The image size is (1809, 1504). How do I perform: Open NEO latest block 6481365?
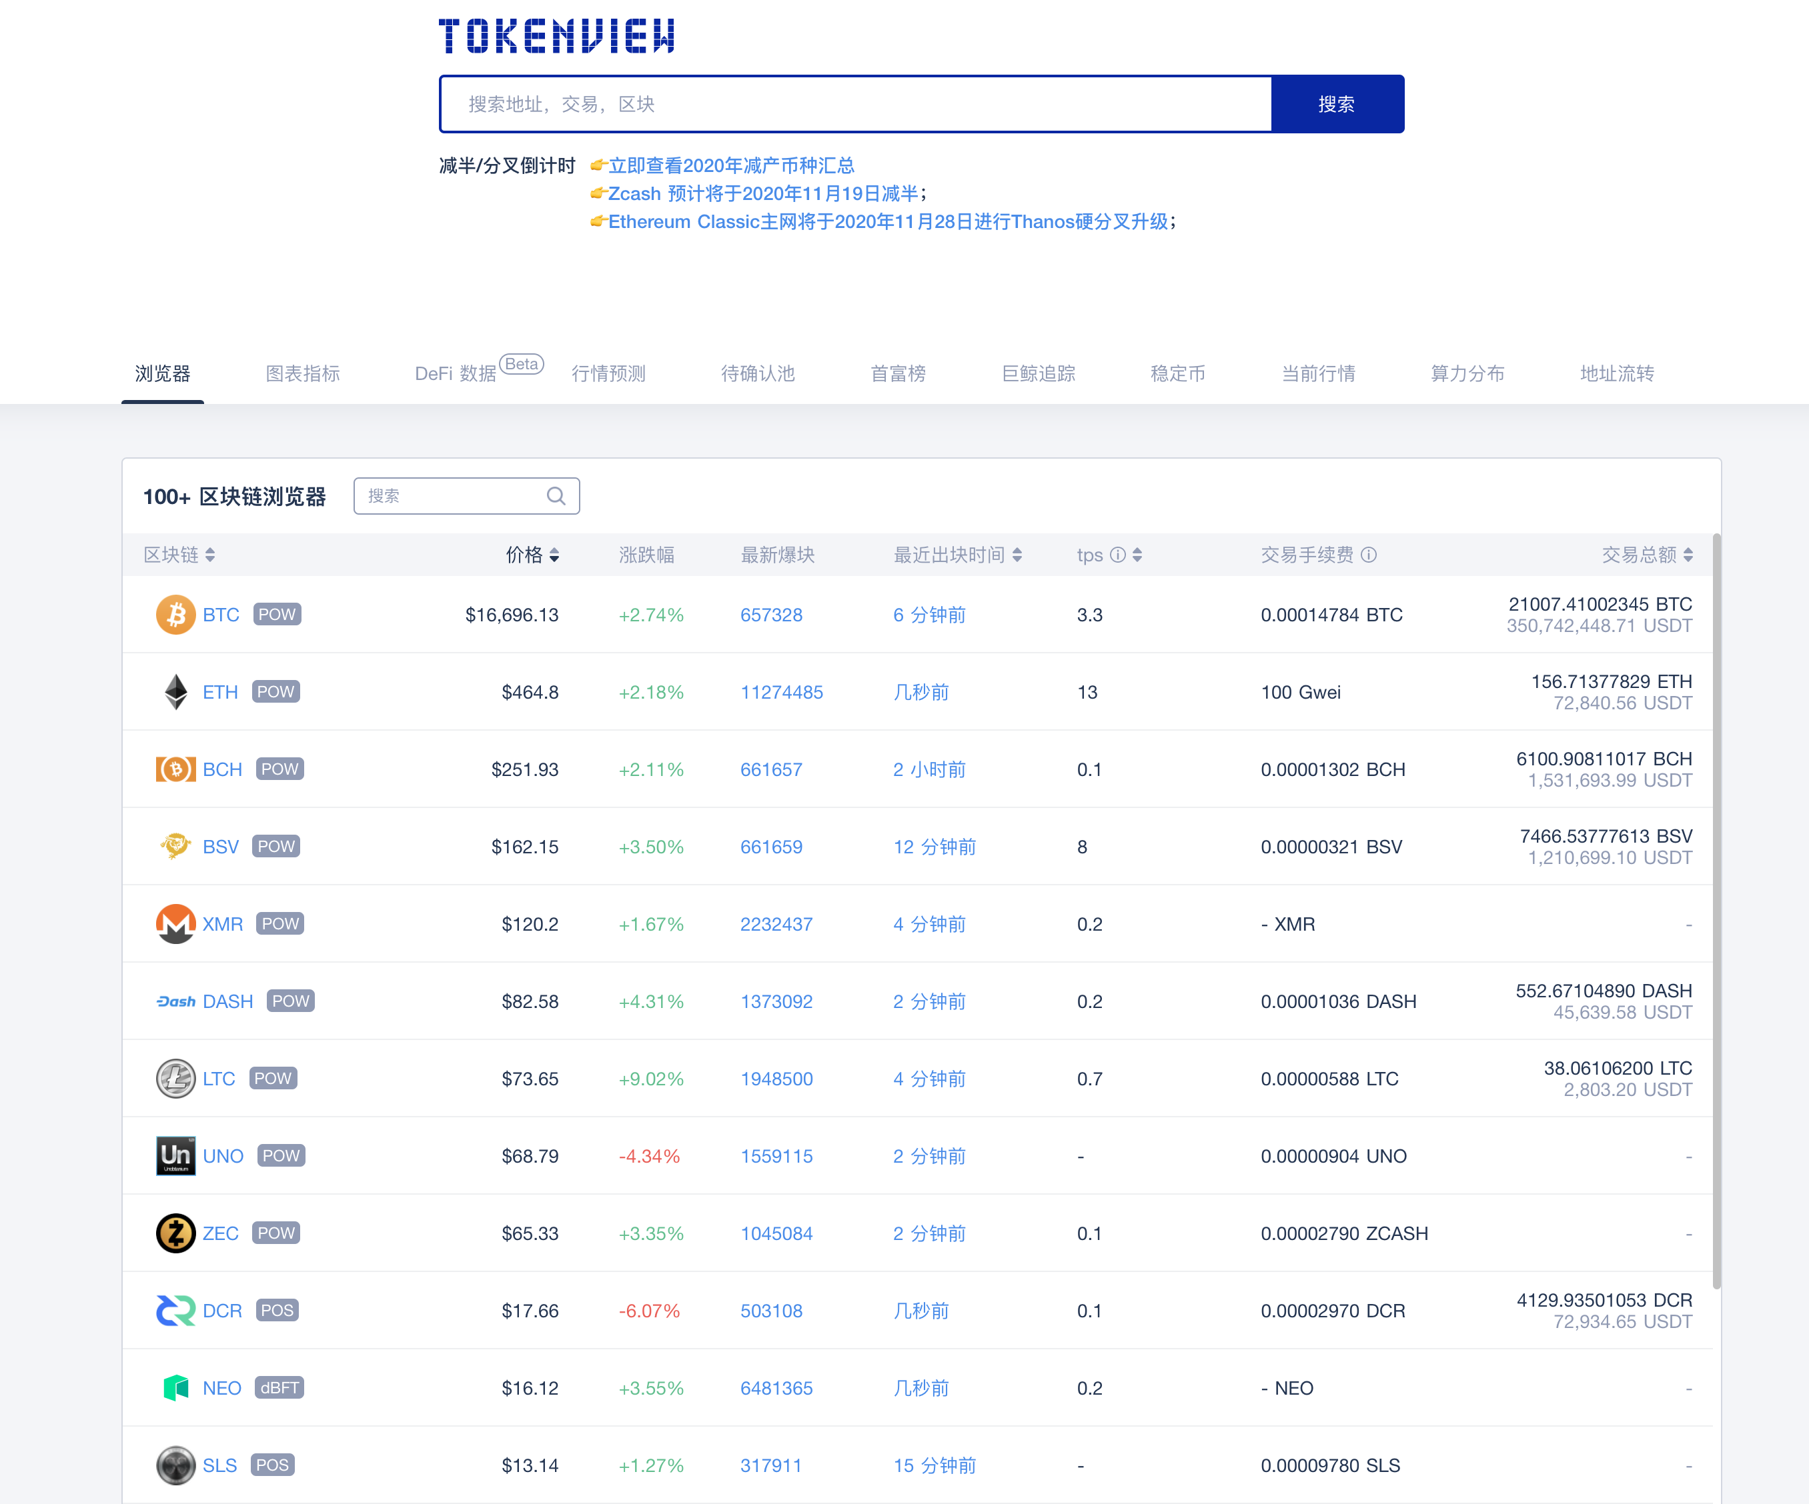(777, 1388)
